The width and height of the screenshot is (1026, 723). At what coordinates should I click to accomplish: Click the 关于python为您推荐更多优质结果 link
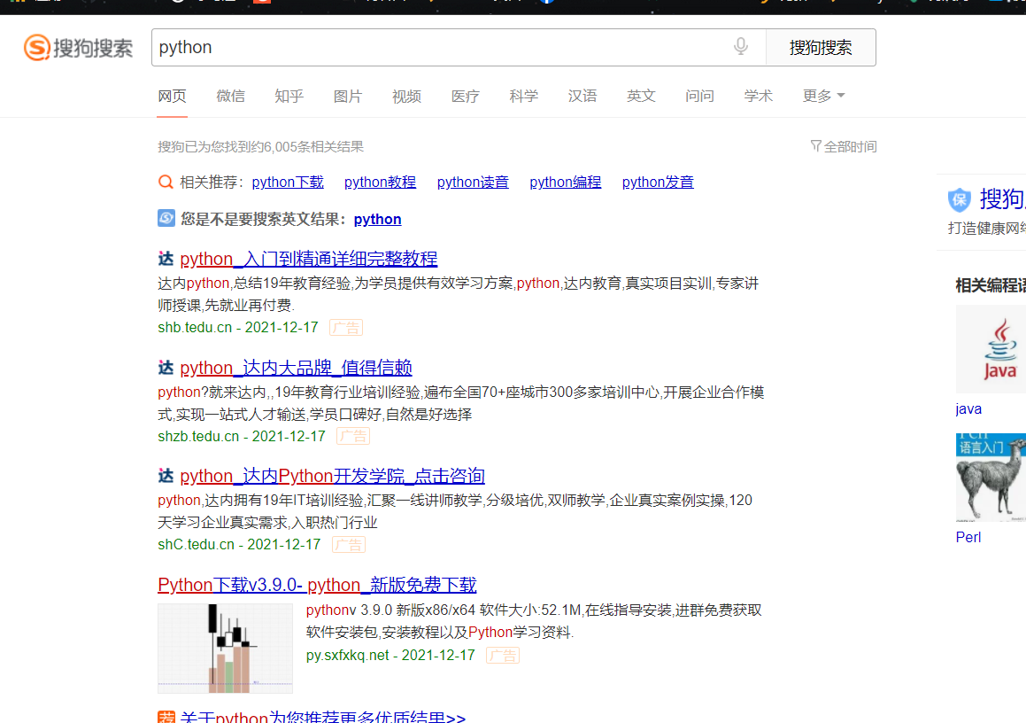pyautogui.click(x=322, y=717)
